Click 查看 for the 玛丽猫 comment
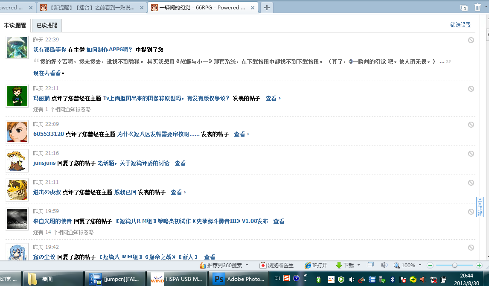The image size is (489, 286). point(273,98)
